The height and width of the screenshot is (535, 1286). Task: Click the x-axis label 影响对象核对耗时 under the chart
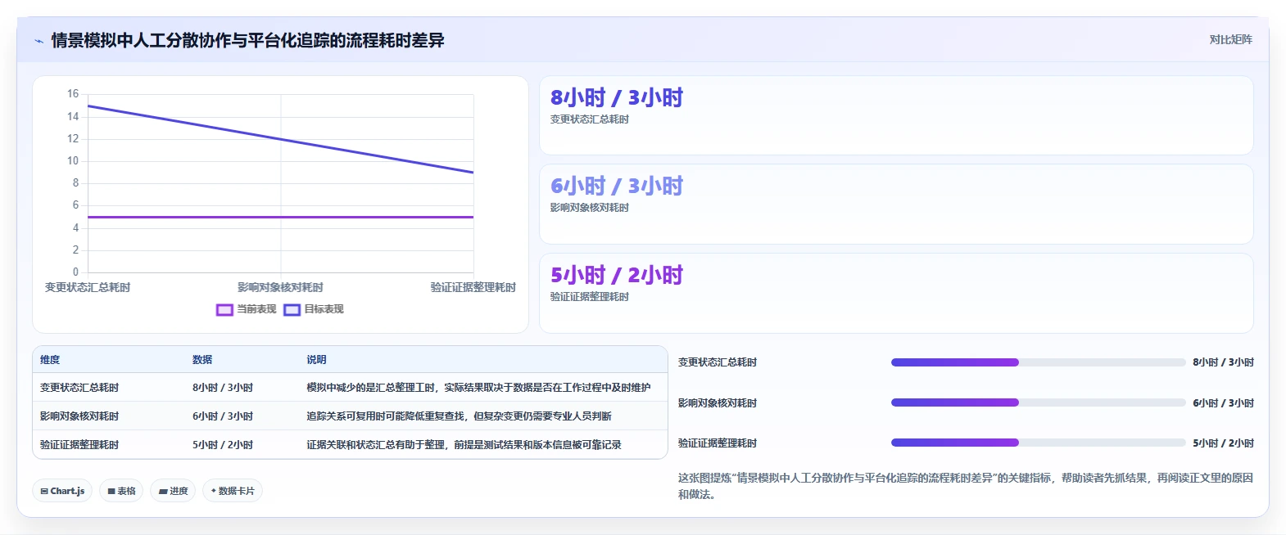click(x=280, y=288)
